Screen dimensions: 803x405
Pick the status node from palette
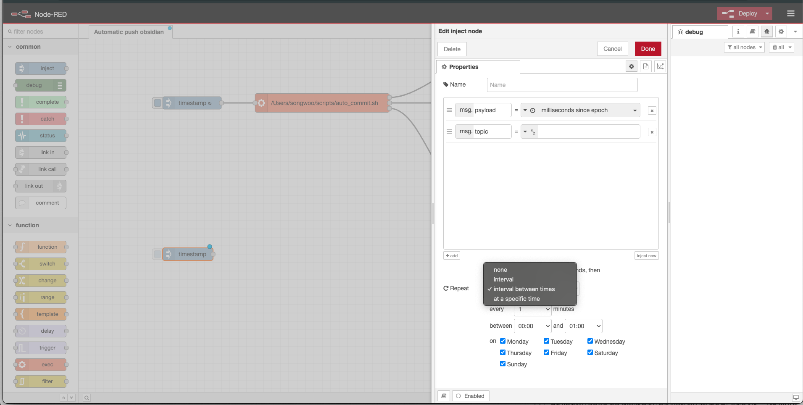(x=41, y=136)
